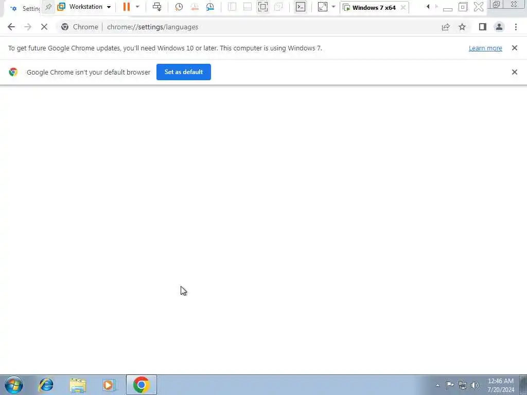Screen dimensions: 527x395
Task: Open the snapshot manager icon
Action: 210,7
